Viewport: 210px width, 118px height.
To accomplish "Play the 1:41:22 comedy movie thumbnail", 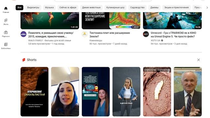I will 50,21.
